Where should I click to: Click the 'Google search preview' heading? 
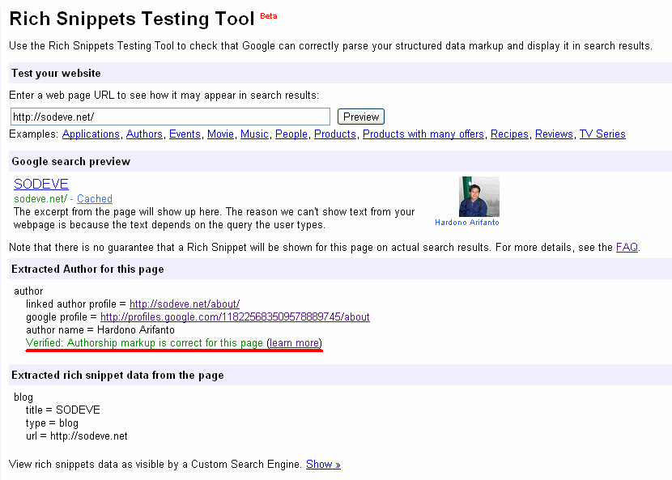[x=71, y=161]
